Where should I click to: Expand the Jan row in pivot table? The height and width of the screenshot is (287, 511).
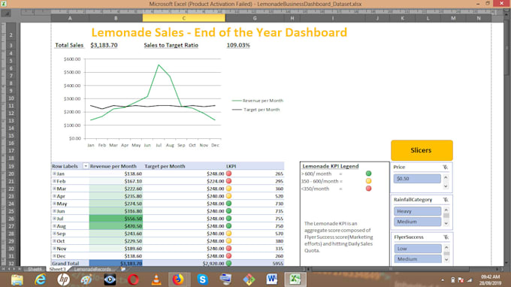click(54, 174)
